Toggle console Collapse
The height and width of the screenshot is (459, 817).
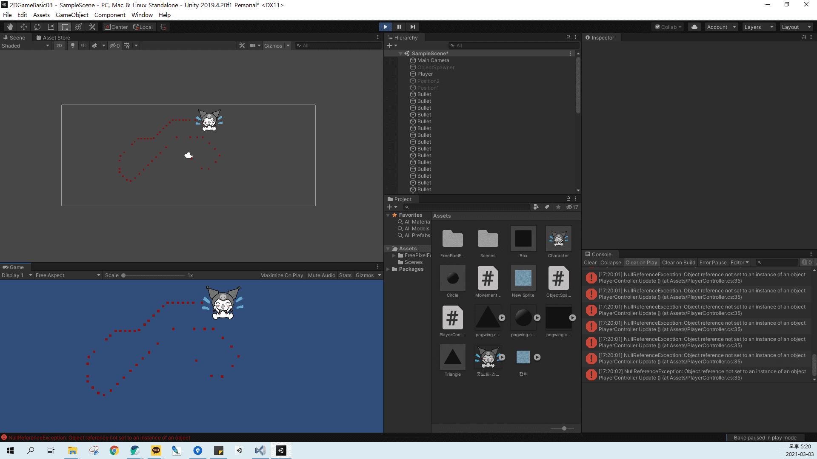[x=611, y=262]
